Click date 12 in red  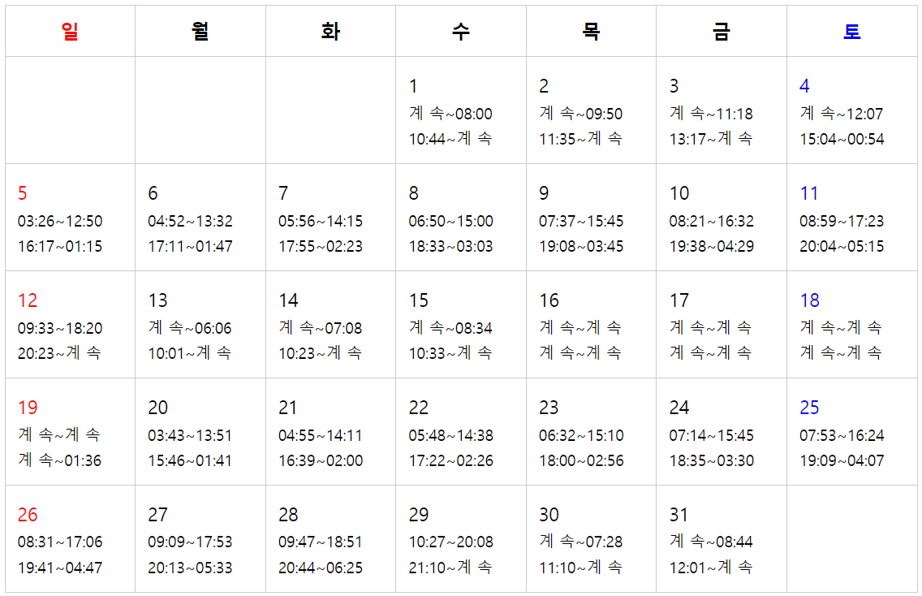[28, 300]
